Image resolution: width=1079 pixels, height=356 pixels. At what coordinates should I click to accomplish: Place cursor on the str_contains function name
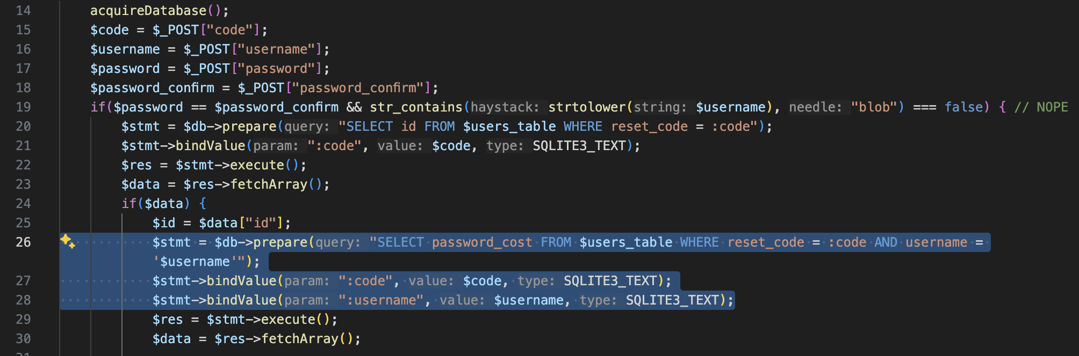click(x=416, y=107)
